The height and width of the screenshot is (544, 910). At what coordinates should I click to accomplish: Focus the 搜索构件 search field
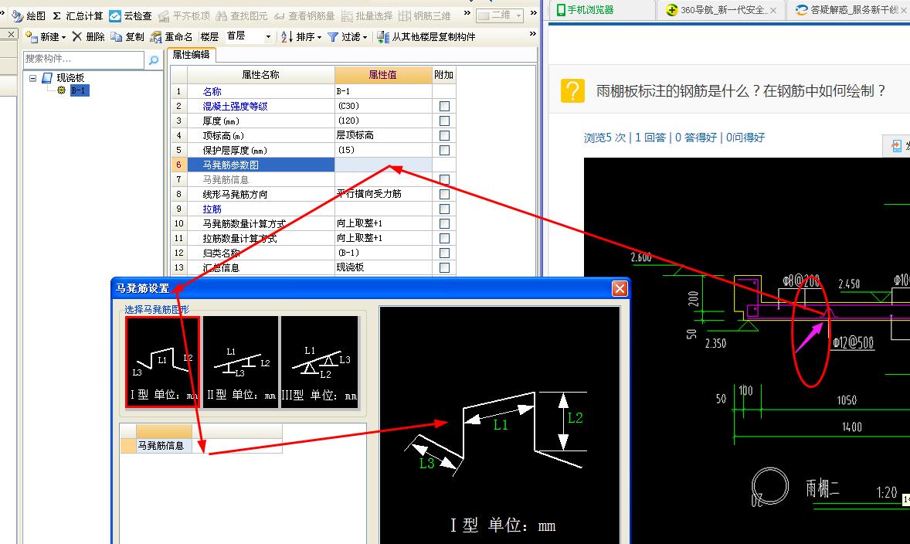pos(83,59)
